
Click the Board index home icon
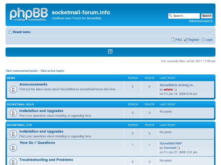click(x=10, y=32)
